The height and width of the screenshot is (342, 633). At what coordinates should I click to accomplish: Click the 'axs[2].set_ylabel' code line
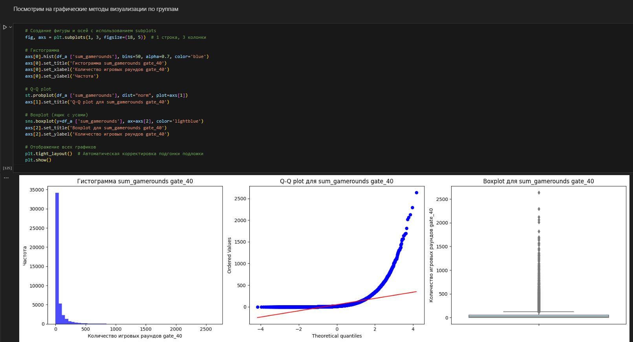[x=97, y=134]
